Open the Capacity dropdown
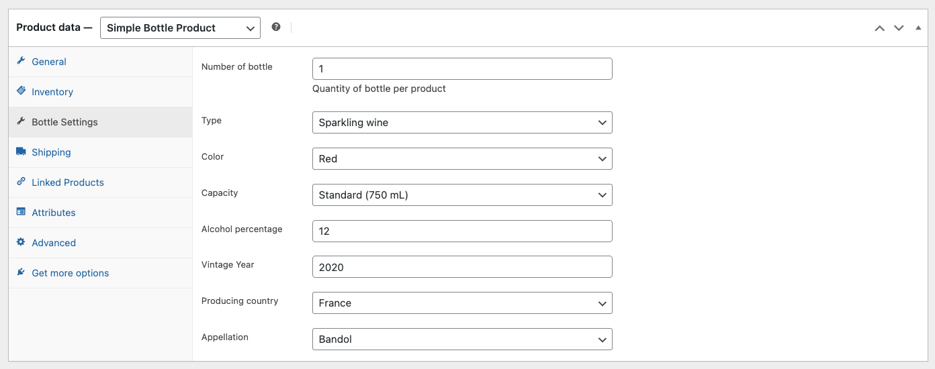Screen dimensions: 935x369 [x=462, y=195]
